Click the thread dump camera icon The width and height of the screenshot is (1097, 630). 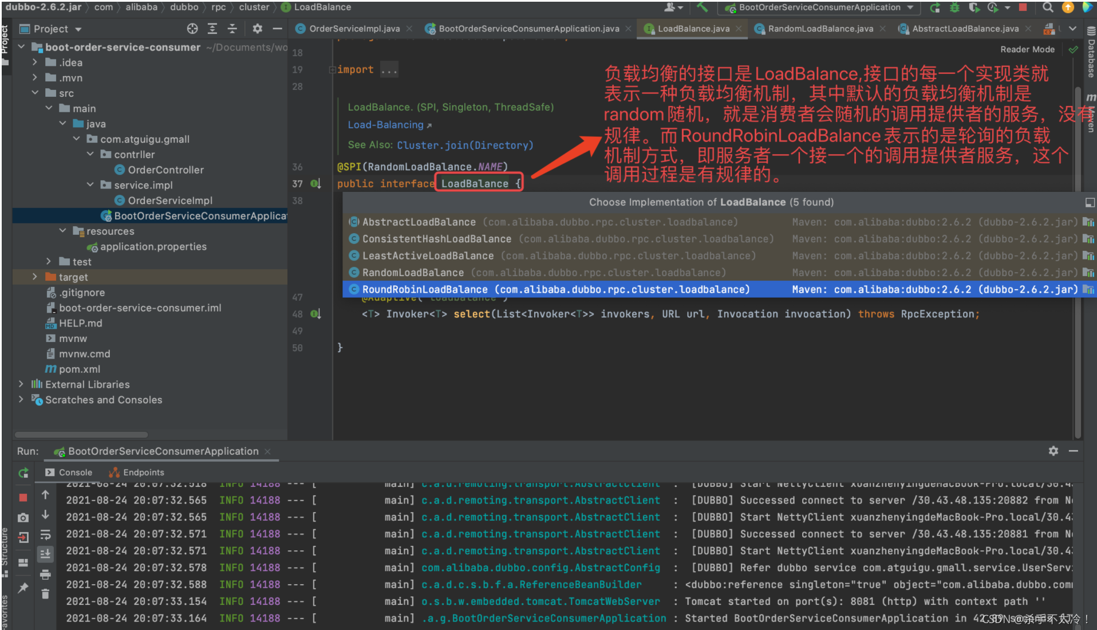[23, 518]
